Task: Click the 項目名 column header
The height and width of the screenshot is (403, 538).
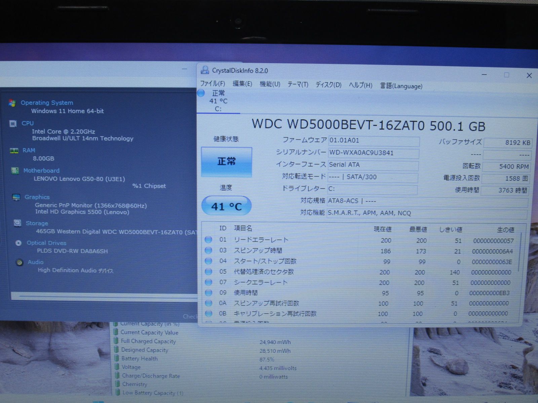Action: (x=243, y=228)
